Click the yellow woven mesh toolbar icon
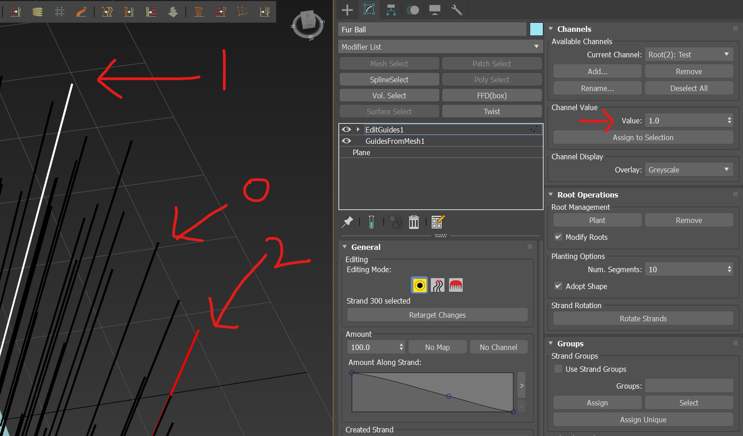The image size is (743, 436). pyautogui.click(x=37, y=12)
